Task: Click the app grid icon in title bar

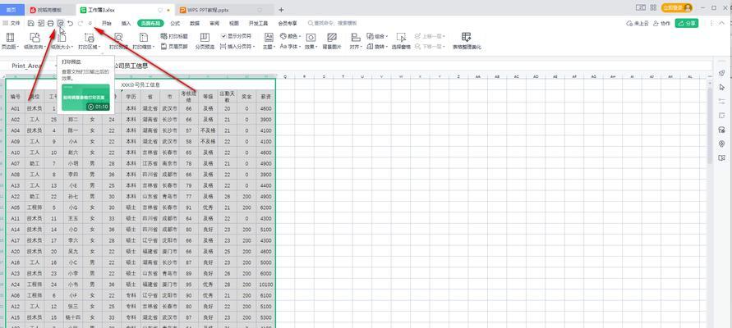Action: click(x=653, y=8)
